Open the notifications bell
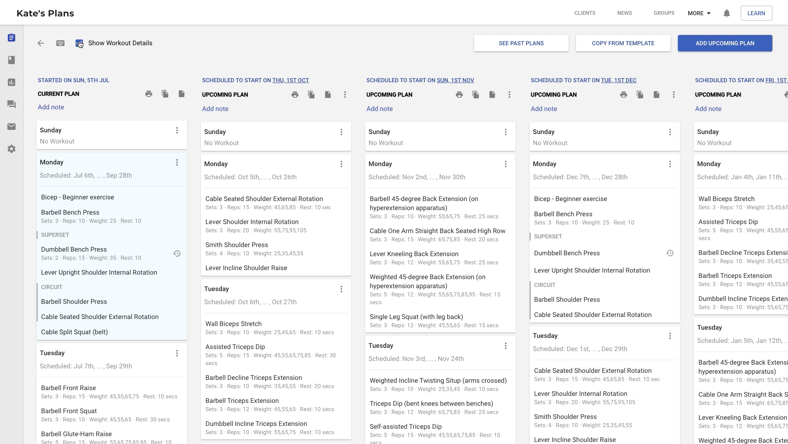Image resolution: width=788 pixels, height=444 pixels. (x=726, y=13)
